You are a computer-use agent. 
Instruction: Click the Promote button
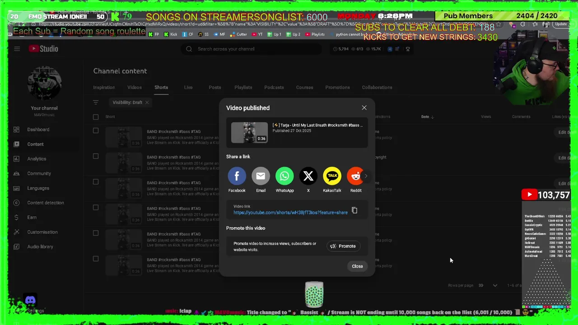[x=343, y=246]
